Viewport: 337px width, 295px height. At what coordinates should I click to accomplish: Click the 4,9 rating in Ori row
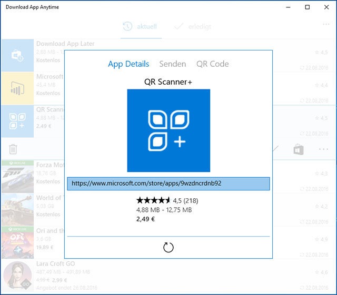321,239
